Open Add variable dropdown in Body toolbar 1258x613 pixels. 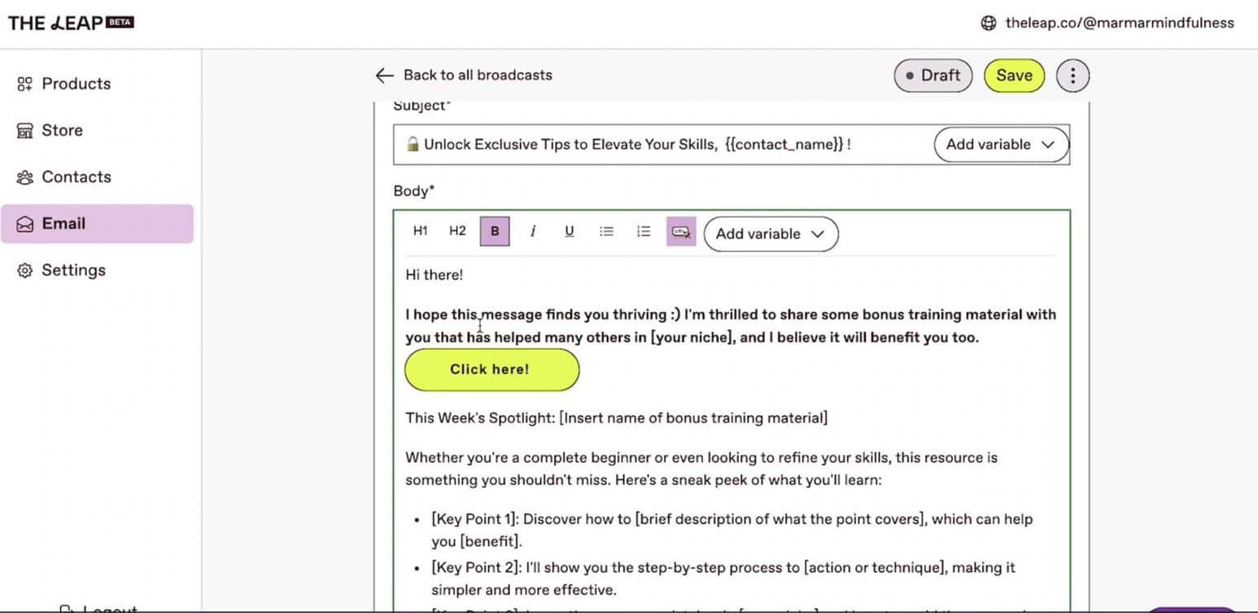coord(770,233)
